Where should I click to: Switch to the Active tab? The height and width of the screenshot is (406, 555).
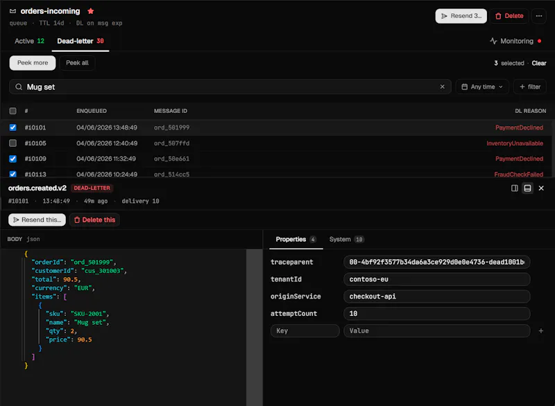(29, 41)
